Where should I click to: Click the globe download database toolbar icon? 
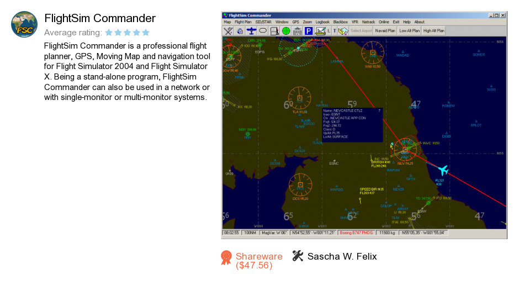tap(240, 31)
